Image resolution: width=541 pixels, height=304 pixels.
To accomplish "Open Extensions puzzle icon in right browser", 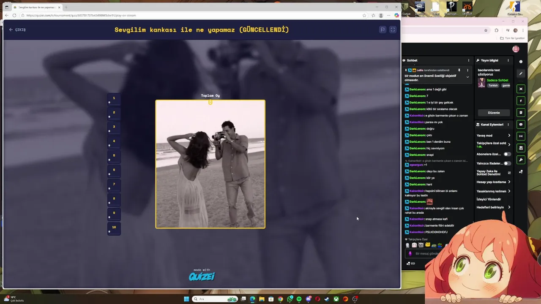I will 496,30.
